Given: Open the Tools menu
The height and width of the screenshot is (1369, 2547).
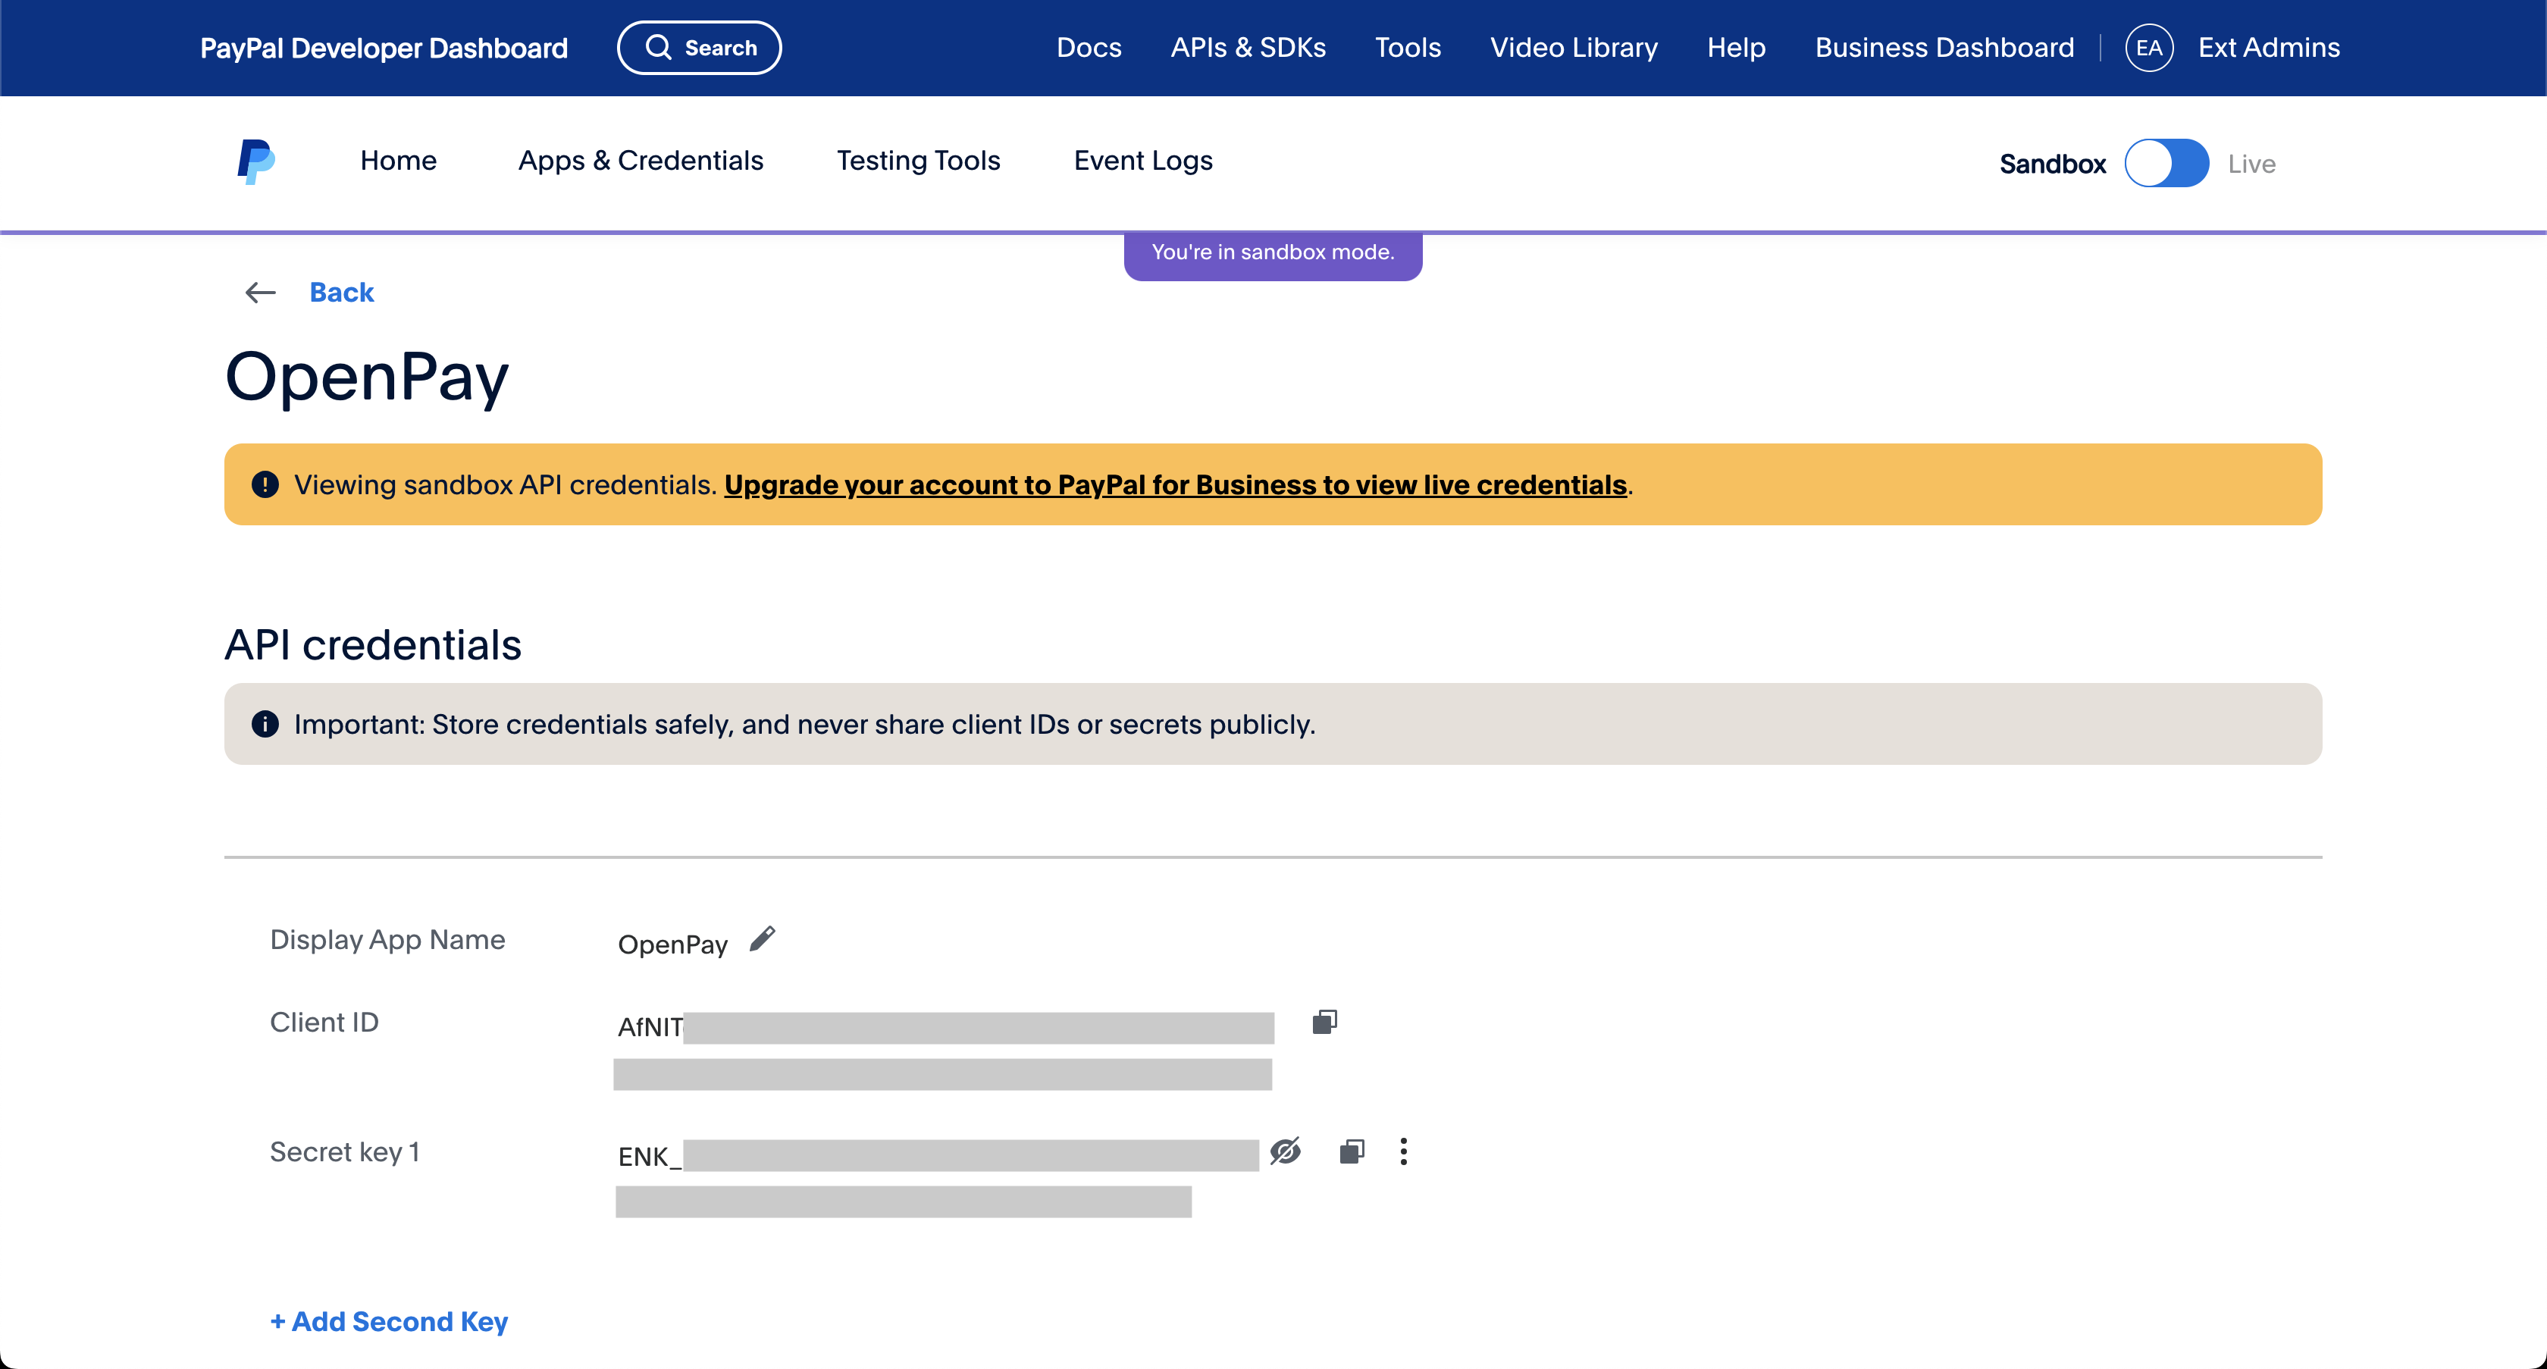Looking at the screenshot, I should coord(1408,48).
